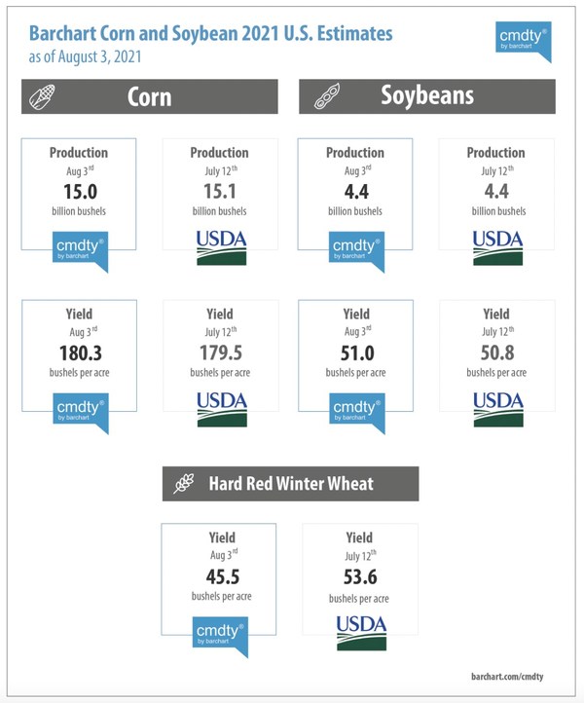Select the Corn section header
Image resolution: width=584 pixels, height=703 pixels.
coord(150,96)
